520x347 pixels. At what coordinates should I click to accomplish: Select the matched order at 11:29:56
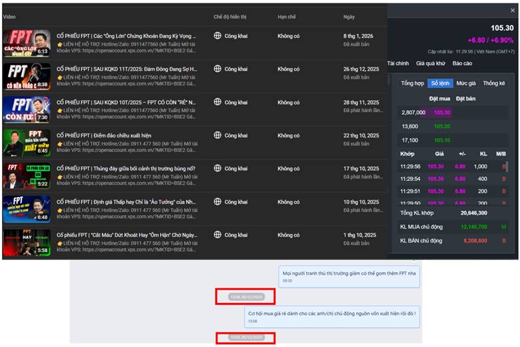(453, 166)
